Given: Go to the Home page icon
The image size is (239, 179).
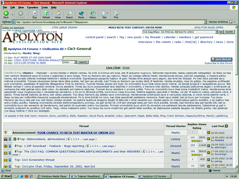Looking at the screenshot, I should [58, 14].
